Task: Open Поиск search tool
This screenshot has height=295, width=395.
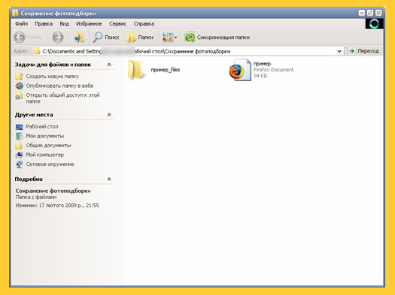Action: click(x=106, y=38)
